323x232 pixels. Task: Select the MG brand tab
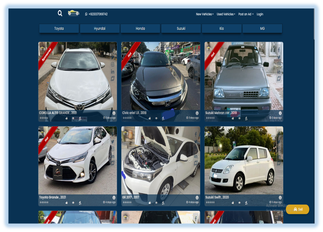tap(262, 28)
